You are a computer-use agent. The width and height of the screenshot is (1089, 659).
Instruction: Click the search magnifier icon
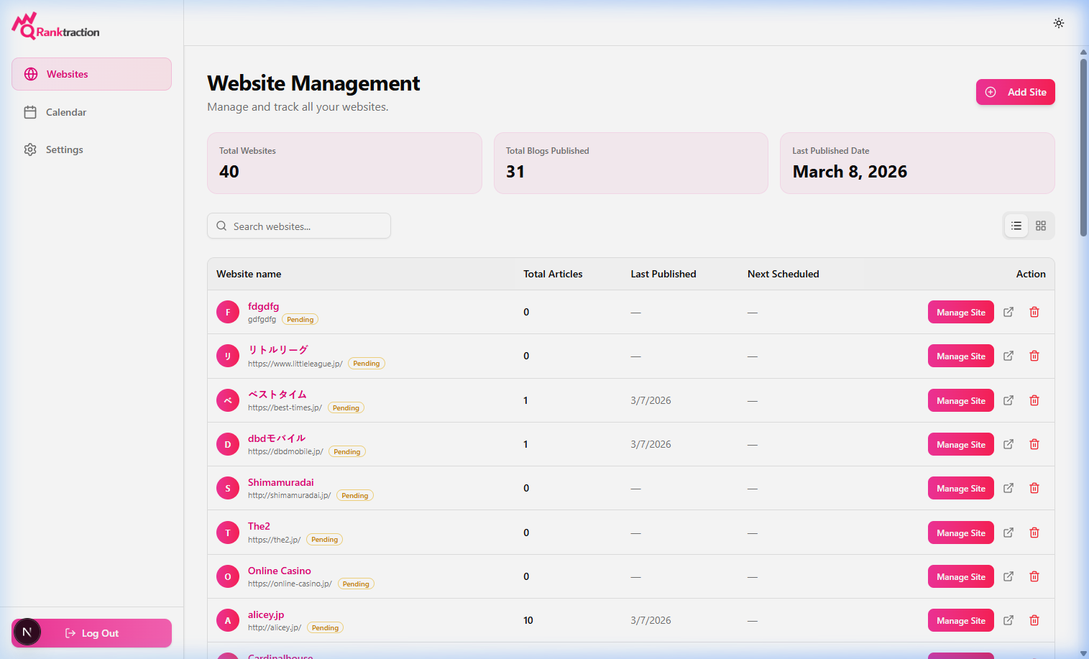click(221, 226)
